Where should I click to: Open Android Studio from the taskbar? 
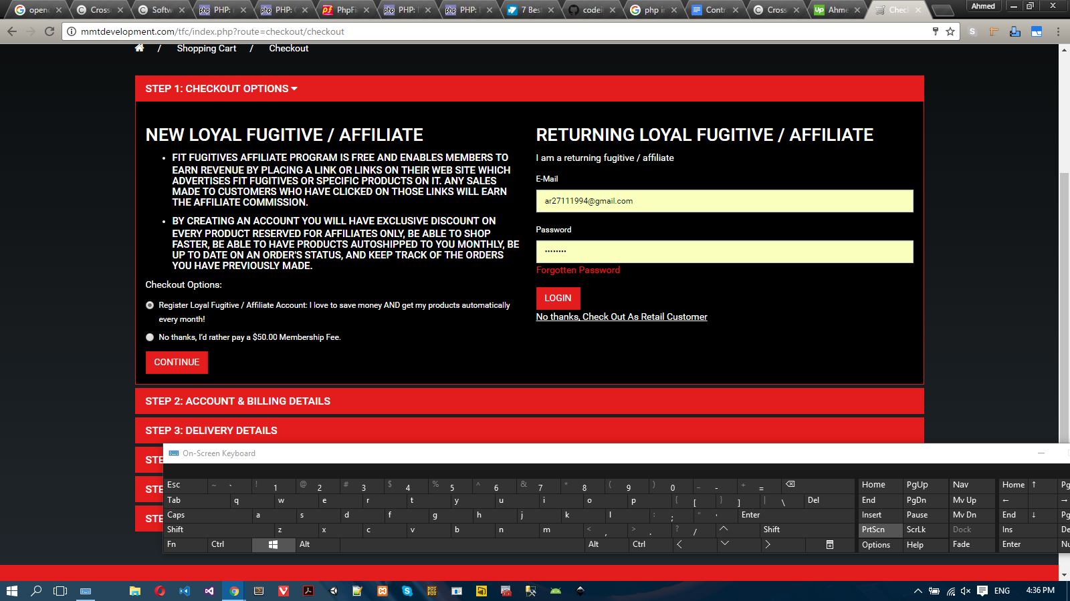coord(556,591)
